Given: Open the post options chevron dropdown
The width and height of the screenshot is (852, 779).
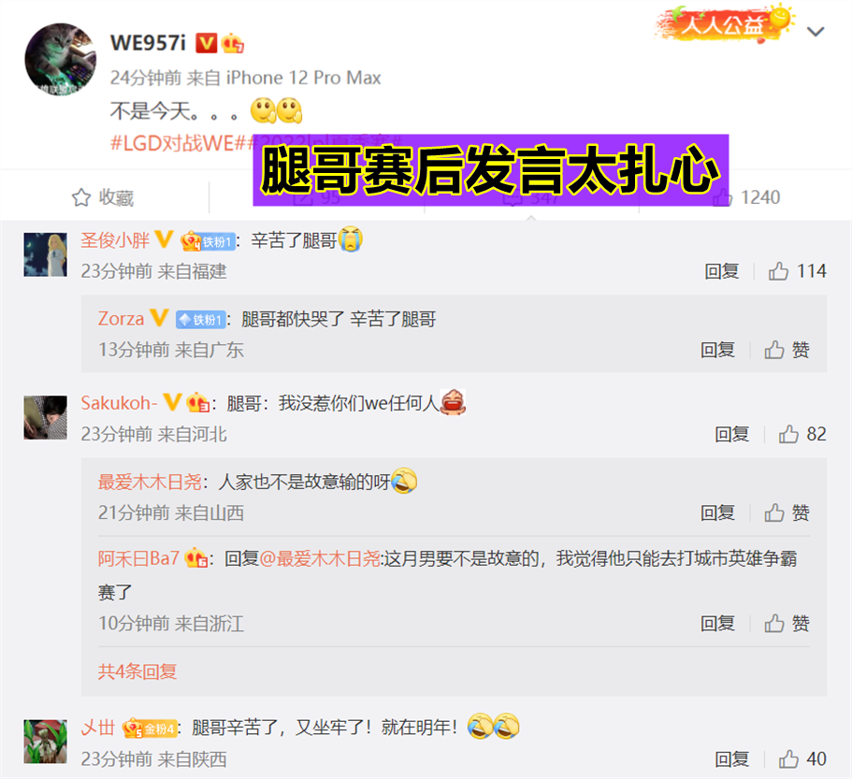Looking at the screenshot, I should pos(816,32).
